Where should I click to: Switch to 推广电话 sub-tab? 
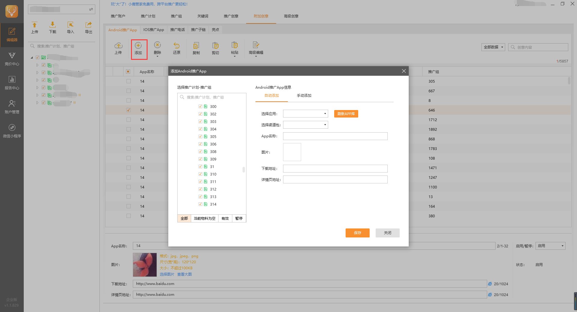pyautogui.click(x=178, y=30)
